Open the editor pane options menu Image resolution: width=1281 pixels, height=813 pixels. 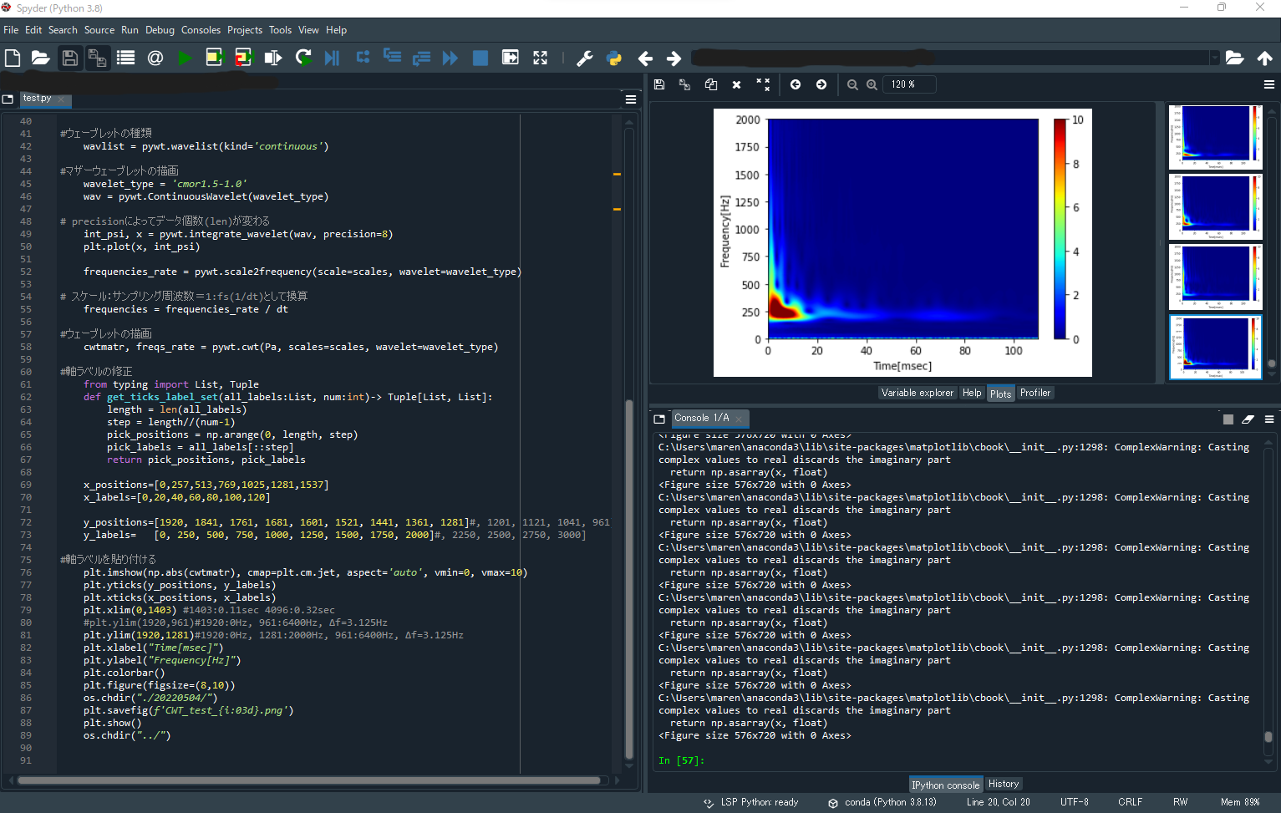click(631, 99)
